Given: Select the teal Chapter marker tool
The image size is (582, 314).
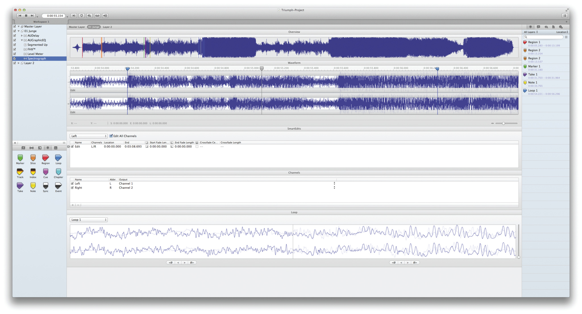Looking at the screenshot, I should pyautogui.click(x=58, y=172).
